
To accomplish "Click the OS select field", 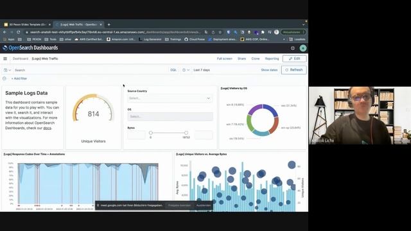I will pyautogui.click(x=170, y=117).
